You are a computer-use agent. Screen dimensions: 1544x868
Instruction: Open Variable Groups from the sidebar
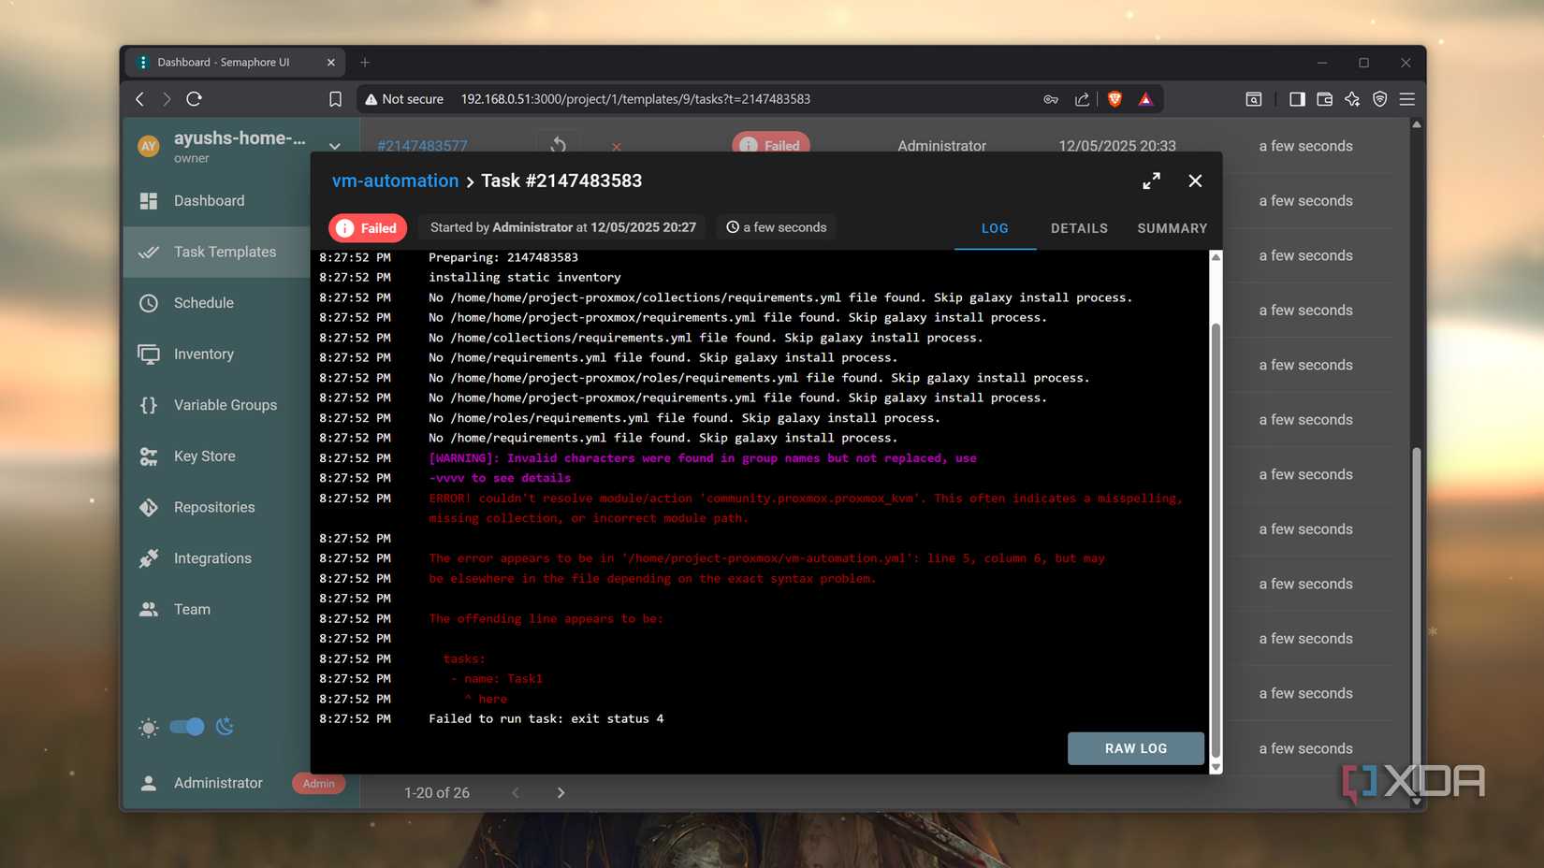click(x=225, y=404)
